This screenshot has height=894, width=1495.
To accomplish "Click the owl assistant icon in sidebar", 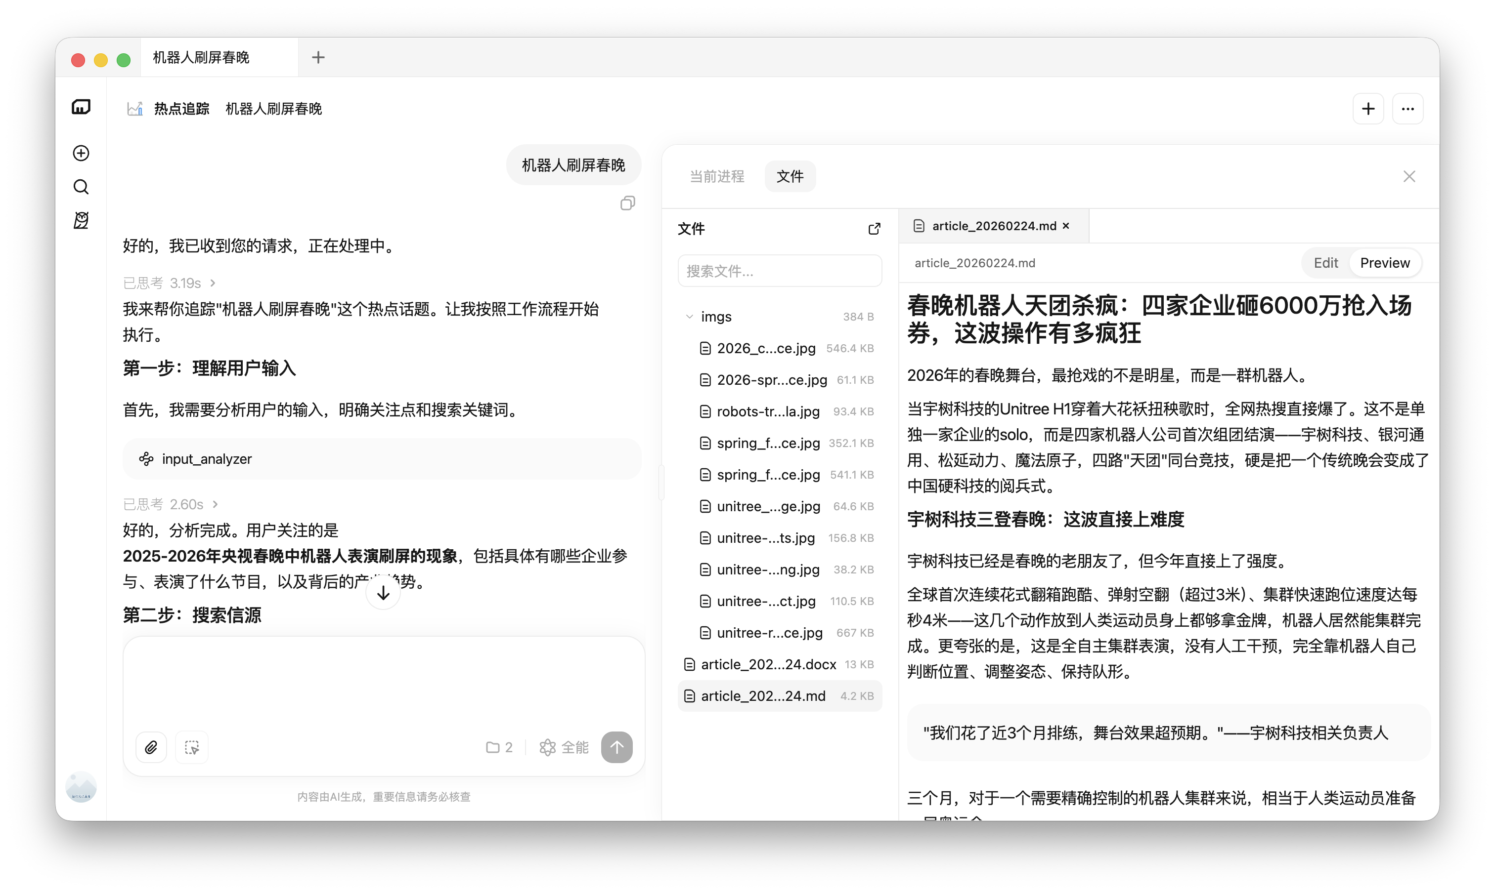I will (x=81, y=220).
